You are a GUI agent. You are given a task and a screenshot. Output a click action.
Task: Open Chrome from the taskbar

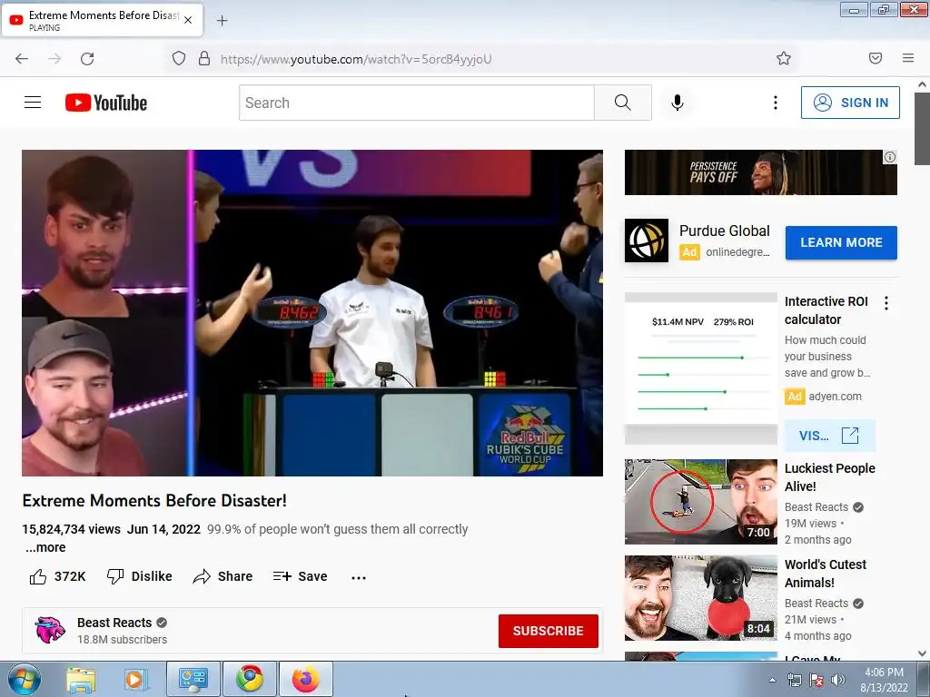coord(250,679)
